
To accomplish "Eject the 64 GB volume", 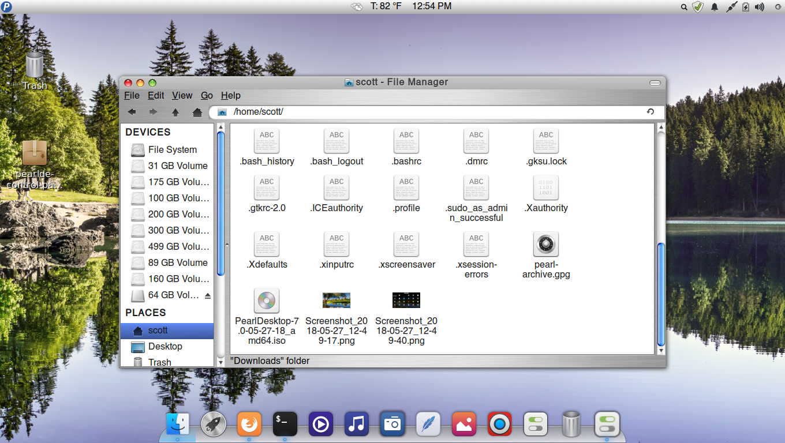I will click(x=208, y=295).
